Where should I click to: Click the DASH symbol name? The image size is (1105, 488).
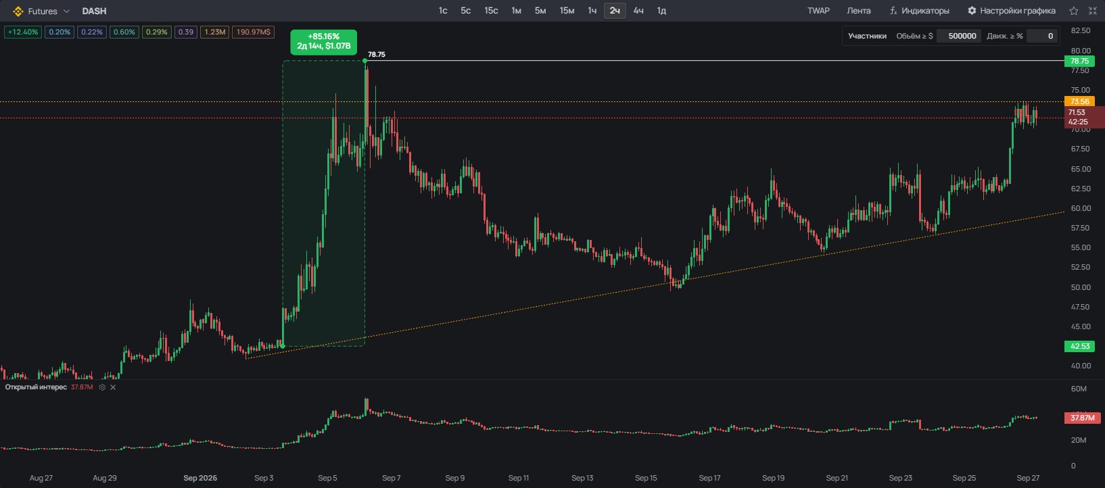coord(94,11)
